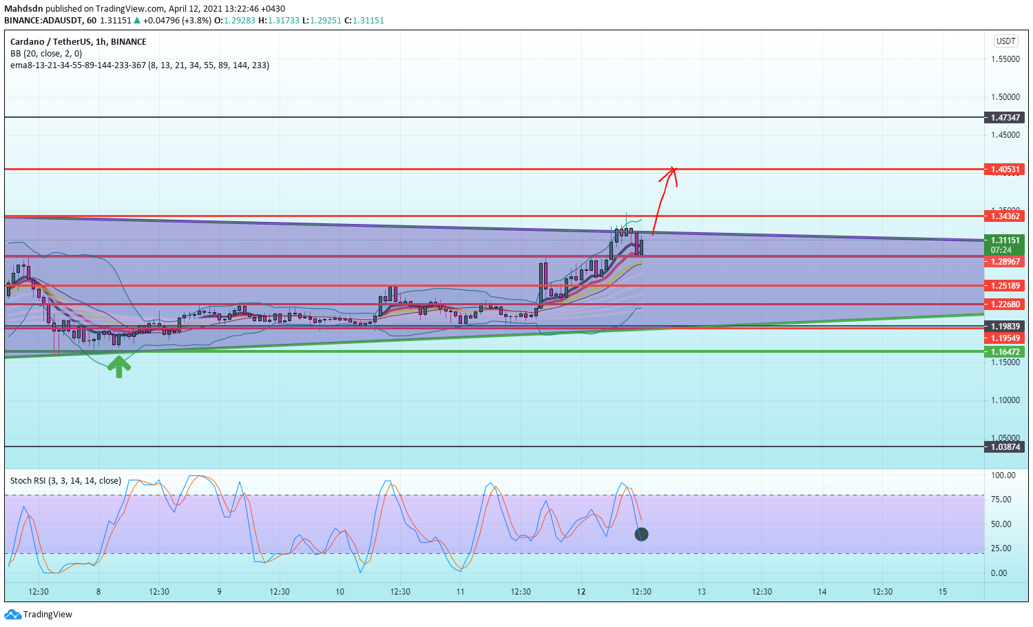Image resolution: width=1033 pixels, height=627 pixels.
Task: Click the 1.28967 price label
Action: (x=1005, y=262)
